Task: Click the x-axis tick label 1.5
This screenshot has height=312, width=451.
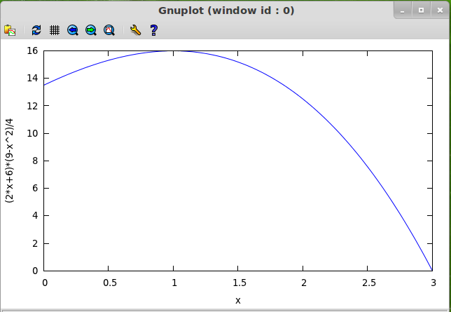Action: pyautogui.click(x=238, y=283)
